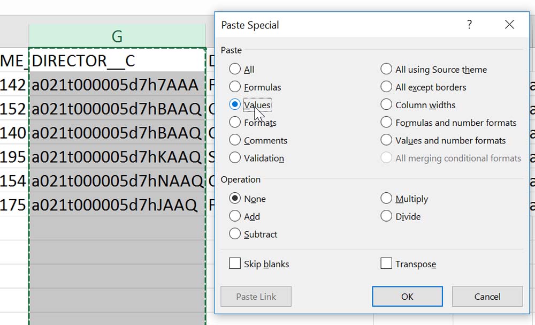Screen dimensions: 535x325
Task: Click the Cancel button
Action: click(487, 297)
